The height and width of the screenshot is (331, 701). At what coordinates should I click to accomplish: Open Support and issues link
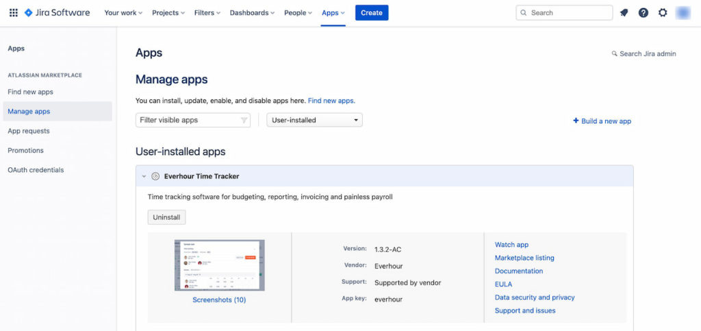pos(525,310)
